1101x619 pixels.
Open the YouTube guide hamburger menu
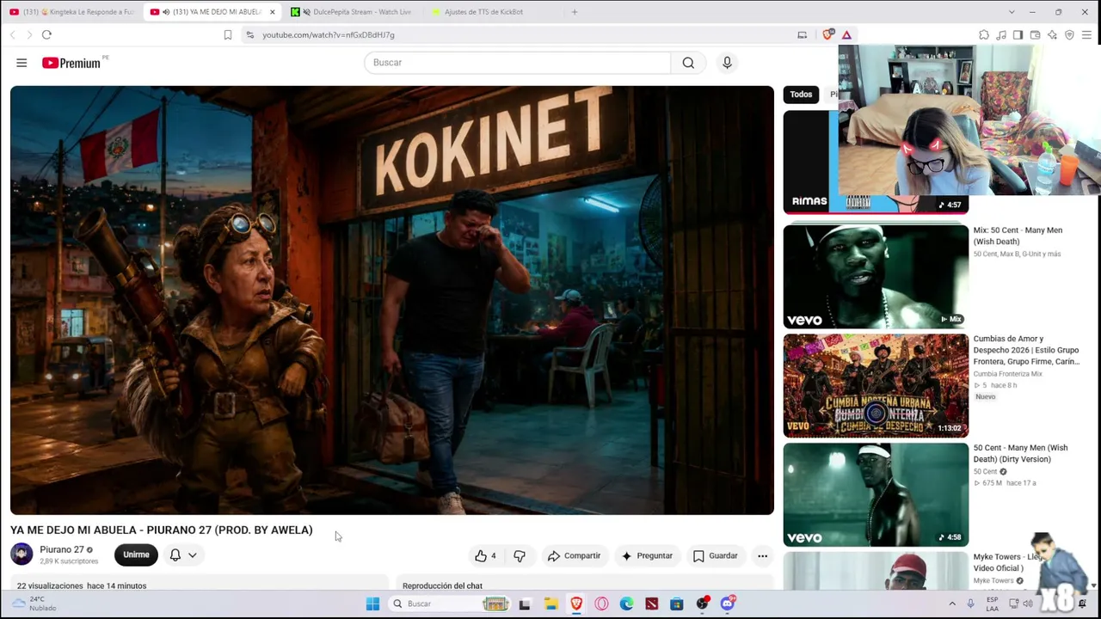point(22,63)
